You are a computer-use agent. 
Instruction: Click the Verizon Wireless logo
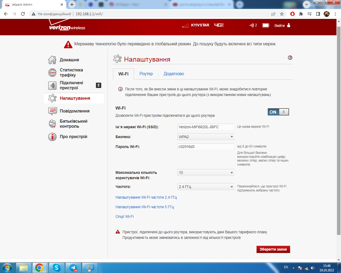pyautogui.click(x=67, y=25)
